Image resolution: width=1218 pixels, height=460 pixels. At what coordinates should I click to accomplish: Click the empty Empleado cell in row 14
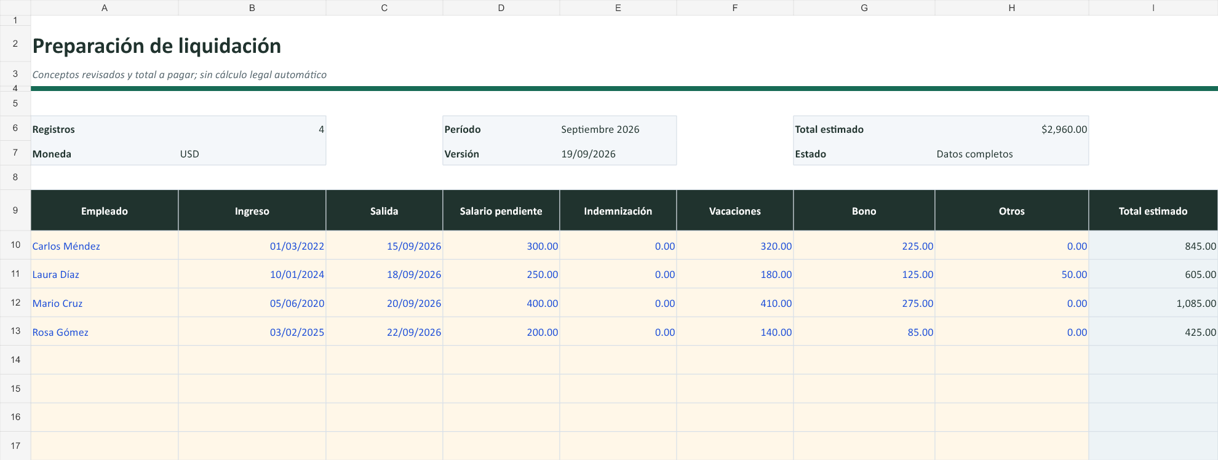[105, 360]
